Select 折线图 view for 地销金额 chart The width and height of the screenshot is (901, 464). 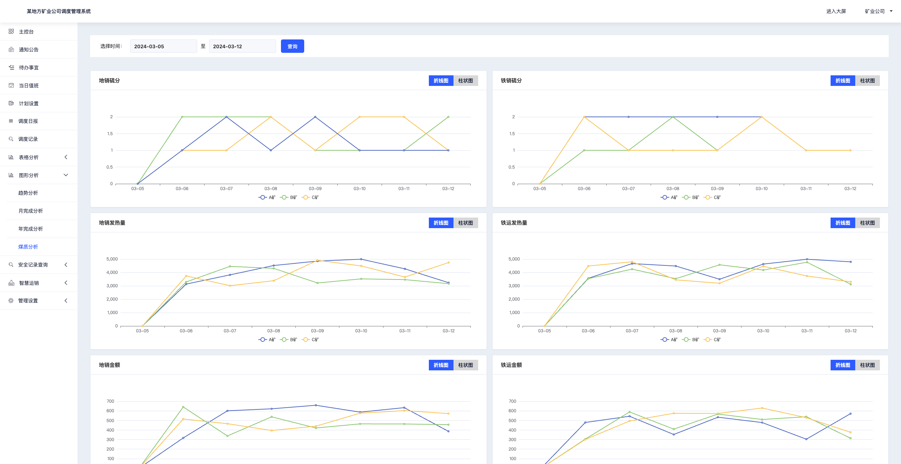(441, 365)
